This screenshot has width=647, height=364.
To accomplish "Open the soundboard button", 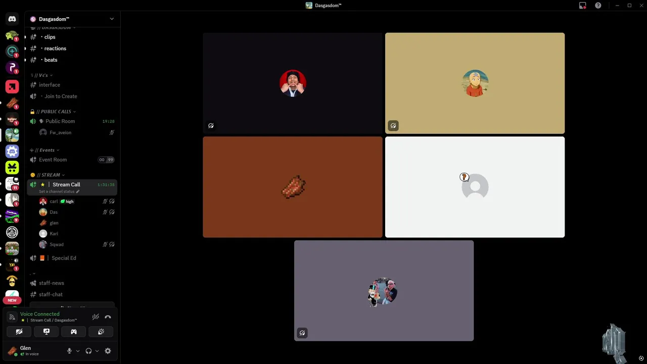I will (x=101, y=332).
